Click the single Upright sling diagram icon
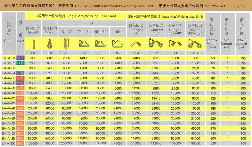Screen dimensions: 252x147 (x=33, y=43)
